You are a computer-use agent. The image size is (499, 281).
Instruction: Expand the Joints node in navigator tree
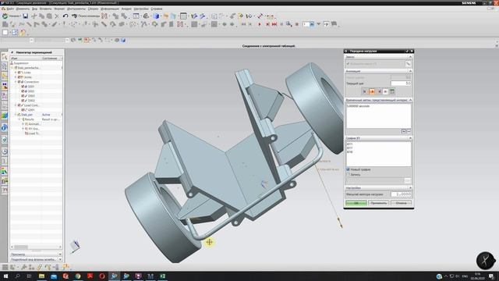click(x=16, y=77)
